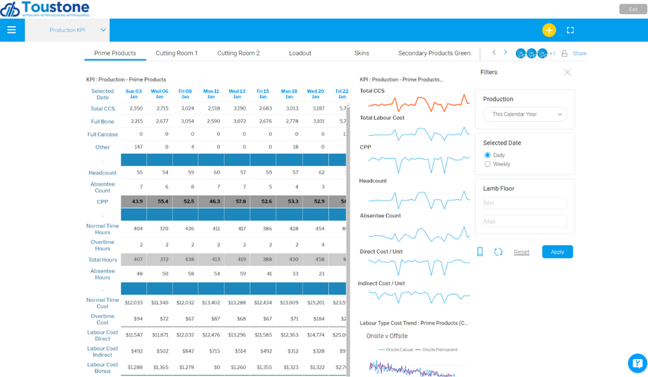Click the padlock share icon
648x377 pixels.
[564, 53]
